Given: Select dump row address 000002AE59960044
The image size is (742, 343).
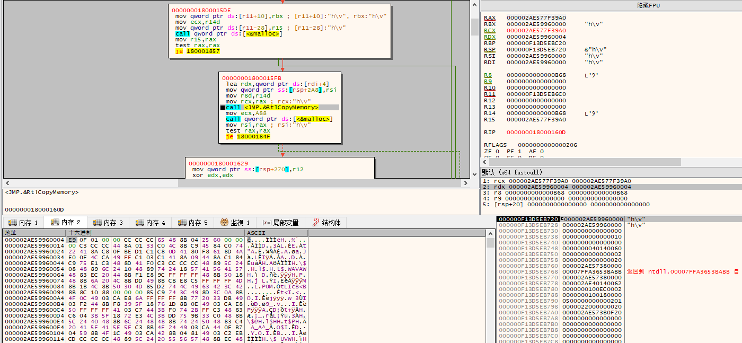Looking at the screenshot, I should point(34,263).
